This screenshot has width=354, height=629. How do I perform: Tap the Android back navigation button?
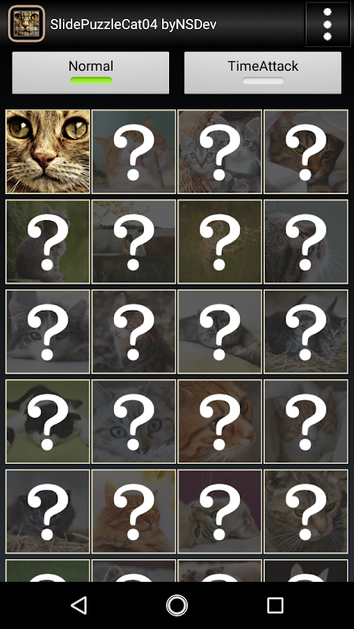[79, 605]
